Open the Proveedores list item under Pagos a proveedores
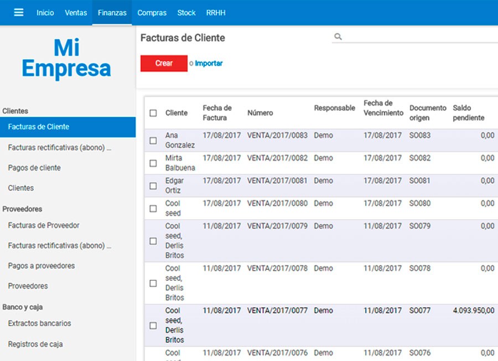Image resolution: width=498 pixels, height=361 pixels. [x=28, y=286]
